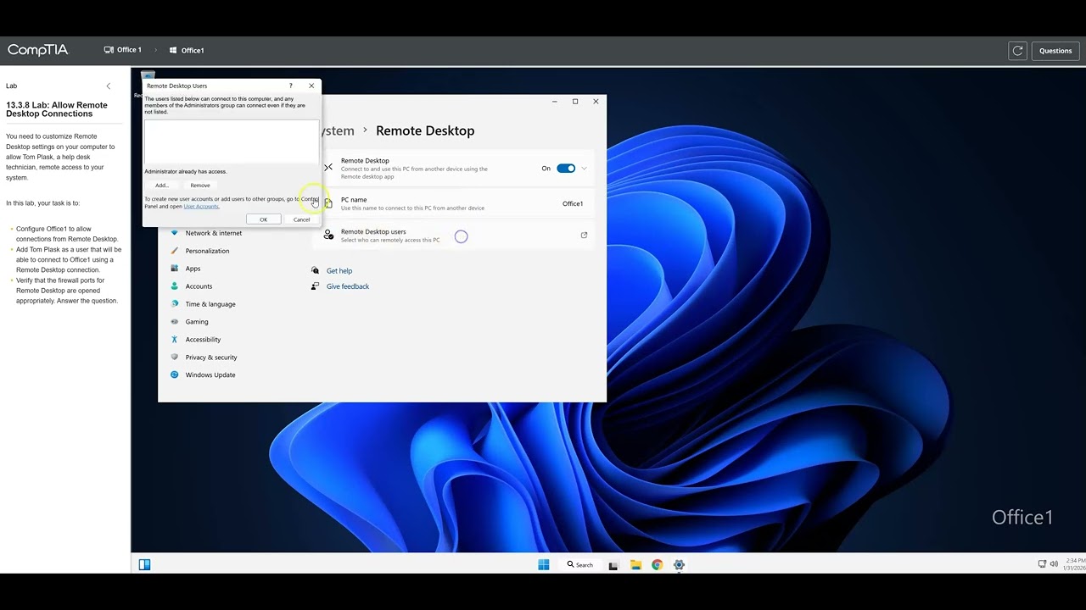Click the Network & internet icon
Screen dimensions: 1086x610
(175, 233)
